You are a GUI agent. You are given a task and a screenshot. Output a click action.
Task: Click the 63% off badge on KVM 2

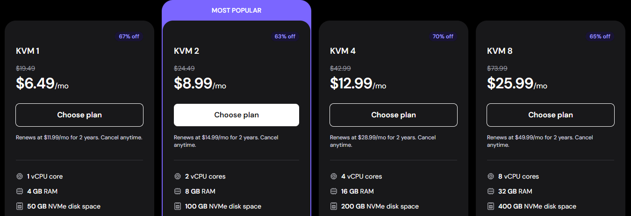(x=285, y=36)
